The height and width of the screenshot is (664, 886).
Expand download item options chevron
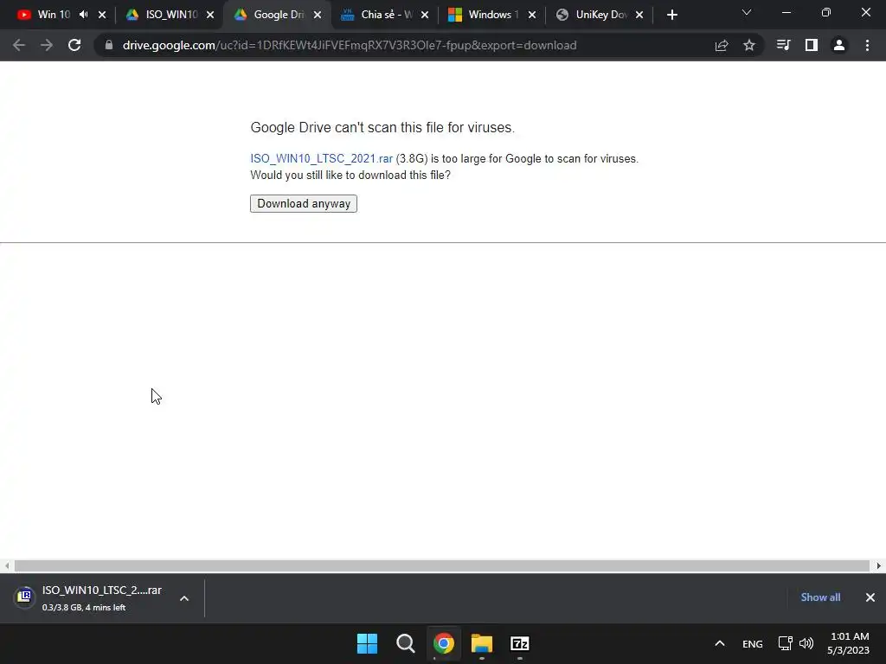[x=184, y=598]
